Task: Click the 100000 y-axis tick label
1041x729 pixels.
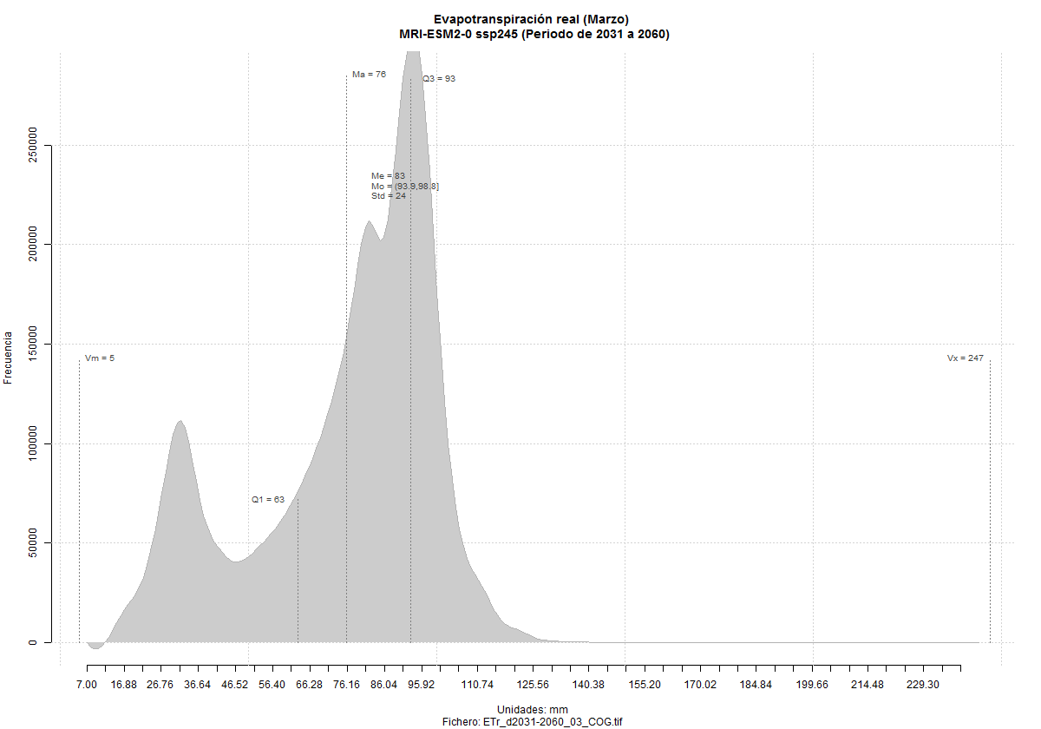Action: coord(34,443)
